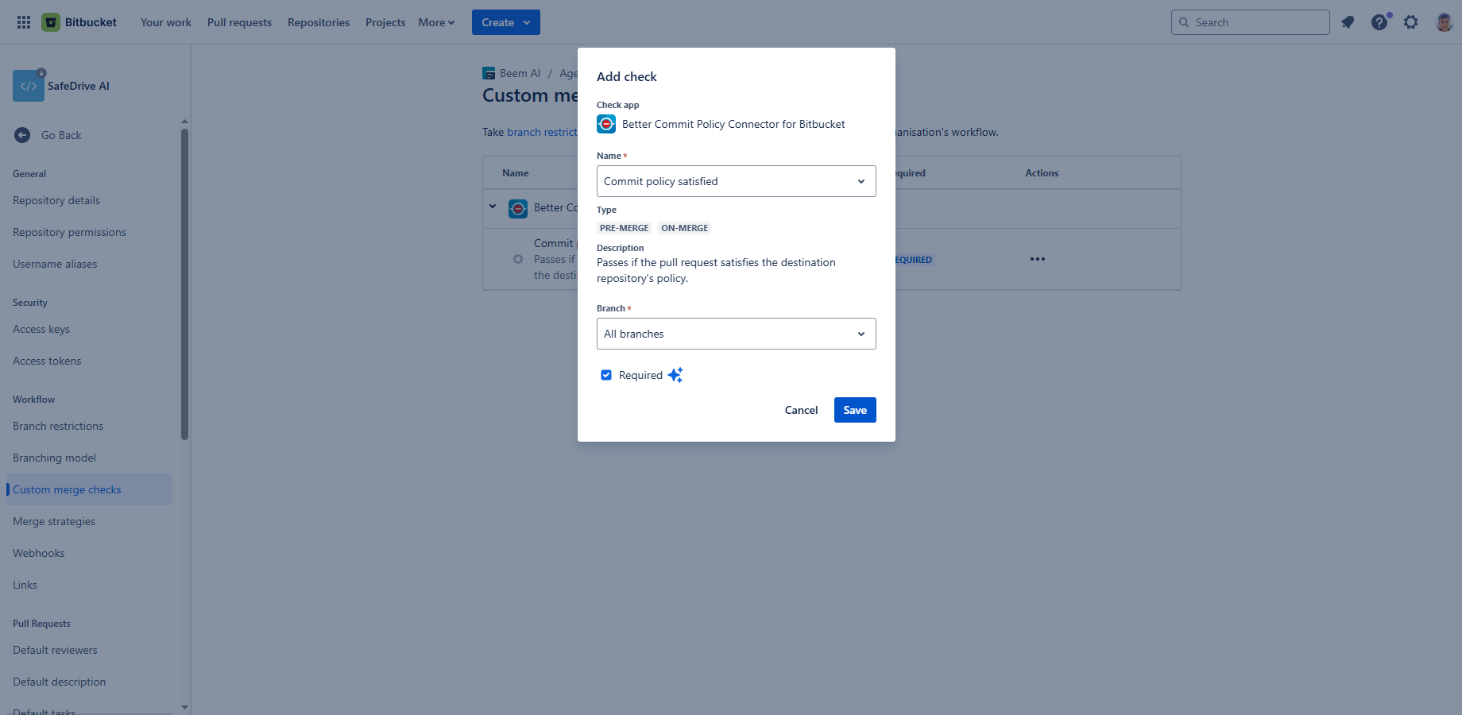Viewport: 1462px width, 715px height.
Task: Open the user profile avatar
Action: [x=1445, y=22]
